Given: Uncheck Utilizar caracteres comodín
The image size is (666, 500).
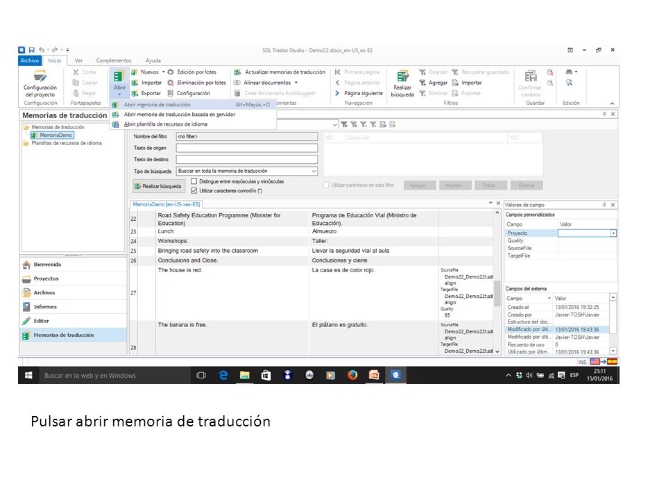Looking at the screenshot, I should point(194,191).
